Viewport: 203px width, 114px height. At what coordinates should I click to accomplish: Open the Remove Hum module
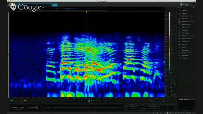click(187, 16)
